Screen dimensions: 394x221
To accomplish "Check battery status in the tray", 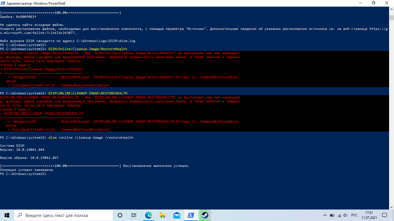I will (332, 215).
